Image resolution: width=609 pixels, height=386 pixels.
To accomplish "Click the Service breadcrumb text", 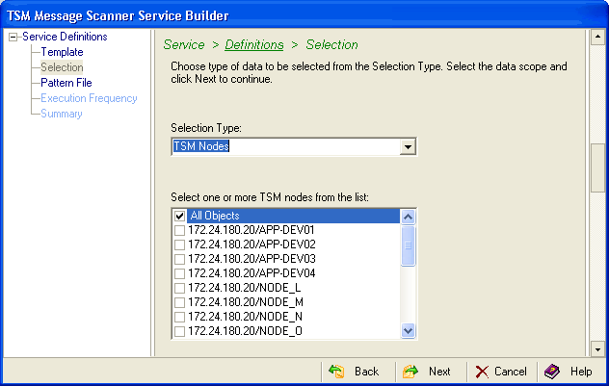I will 184,44.
